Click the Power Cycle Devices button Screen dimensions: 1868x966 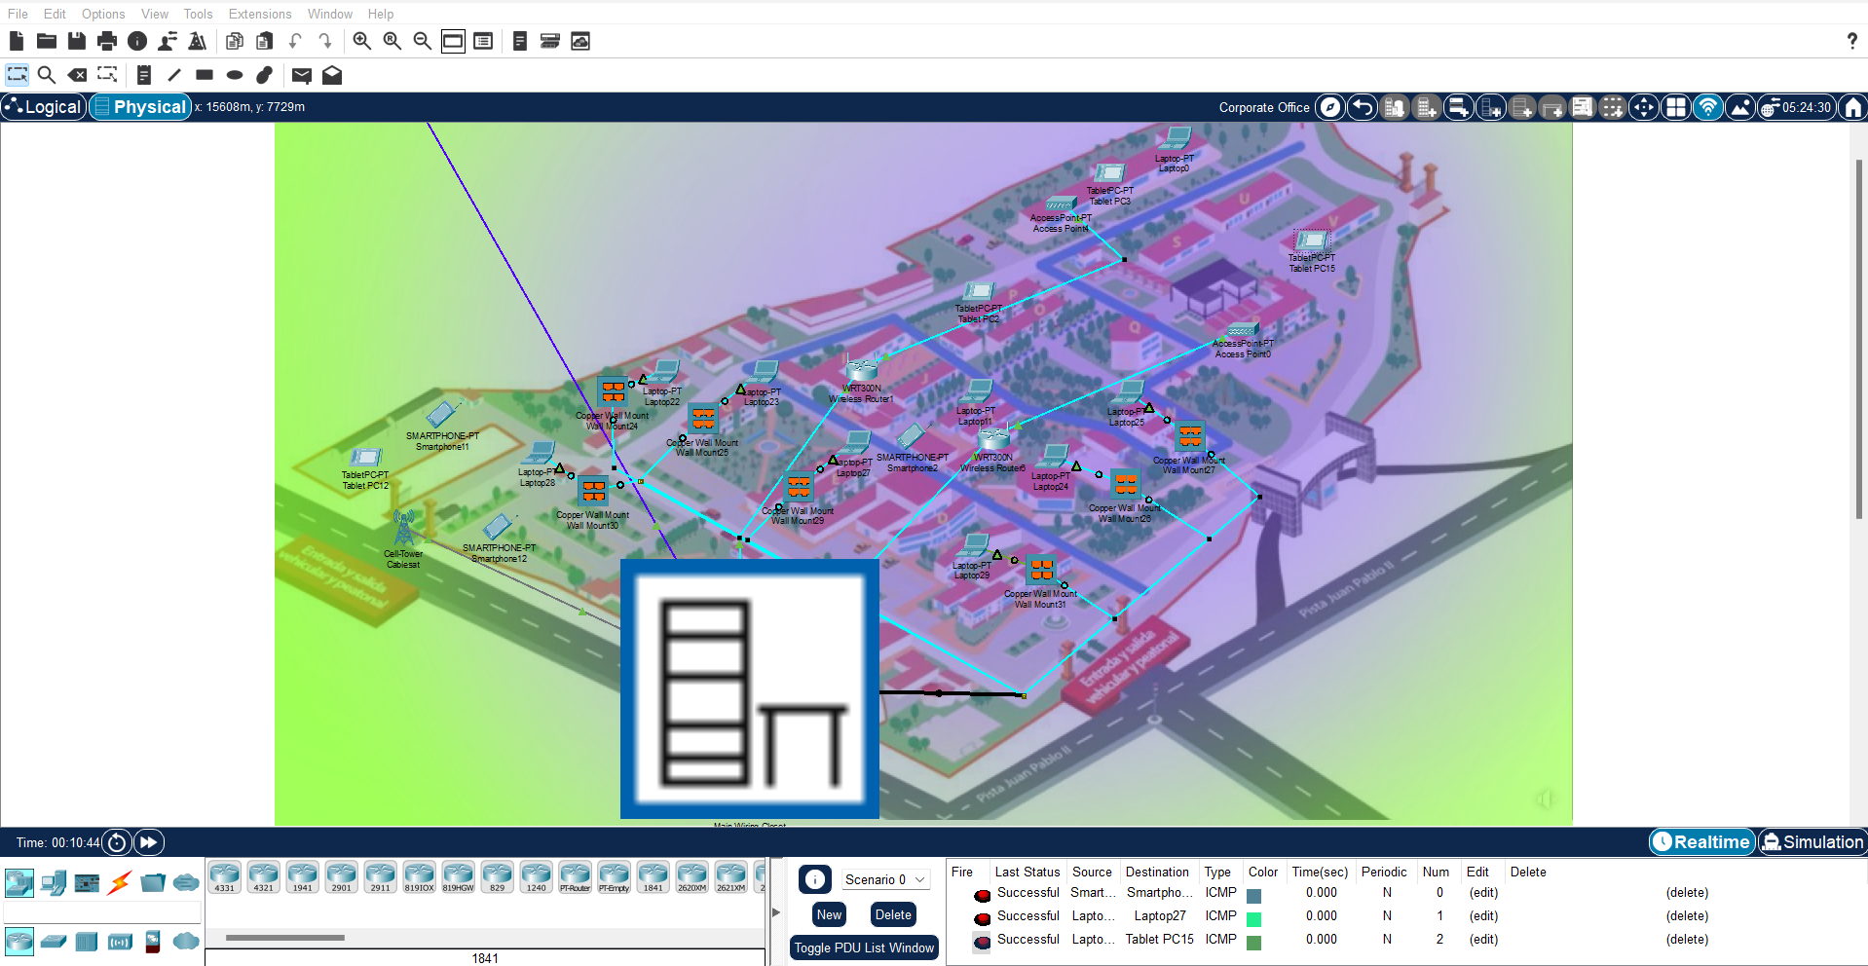[x=117, y=842]
